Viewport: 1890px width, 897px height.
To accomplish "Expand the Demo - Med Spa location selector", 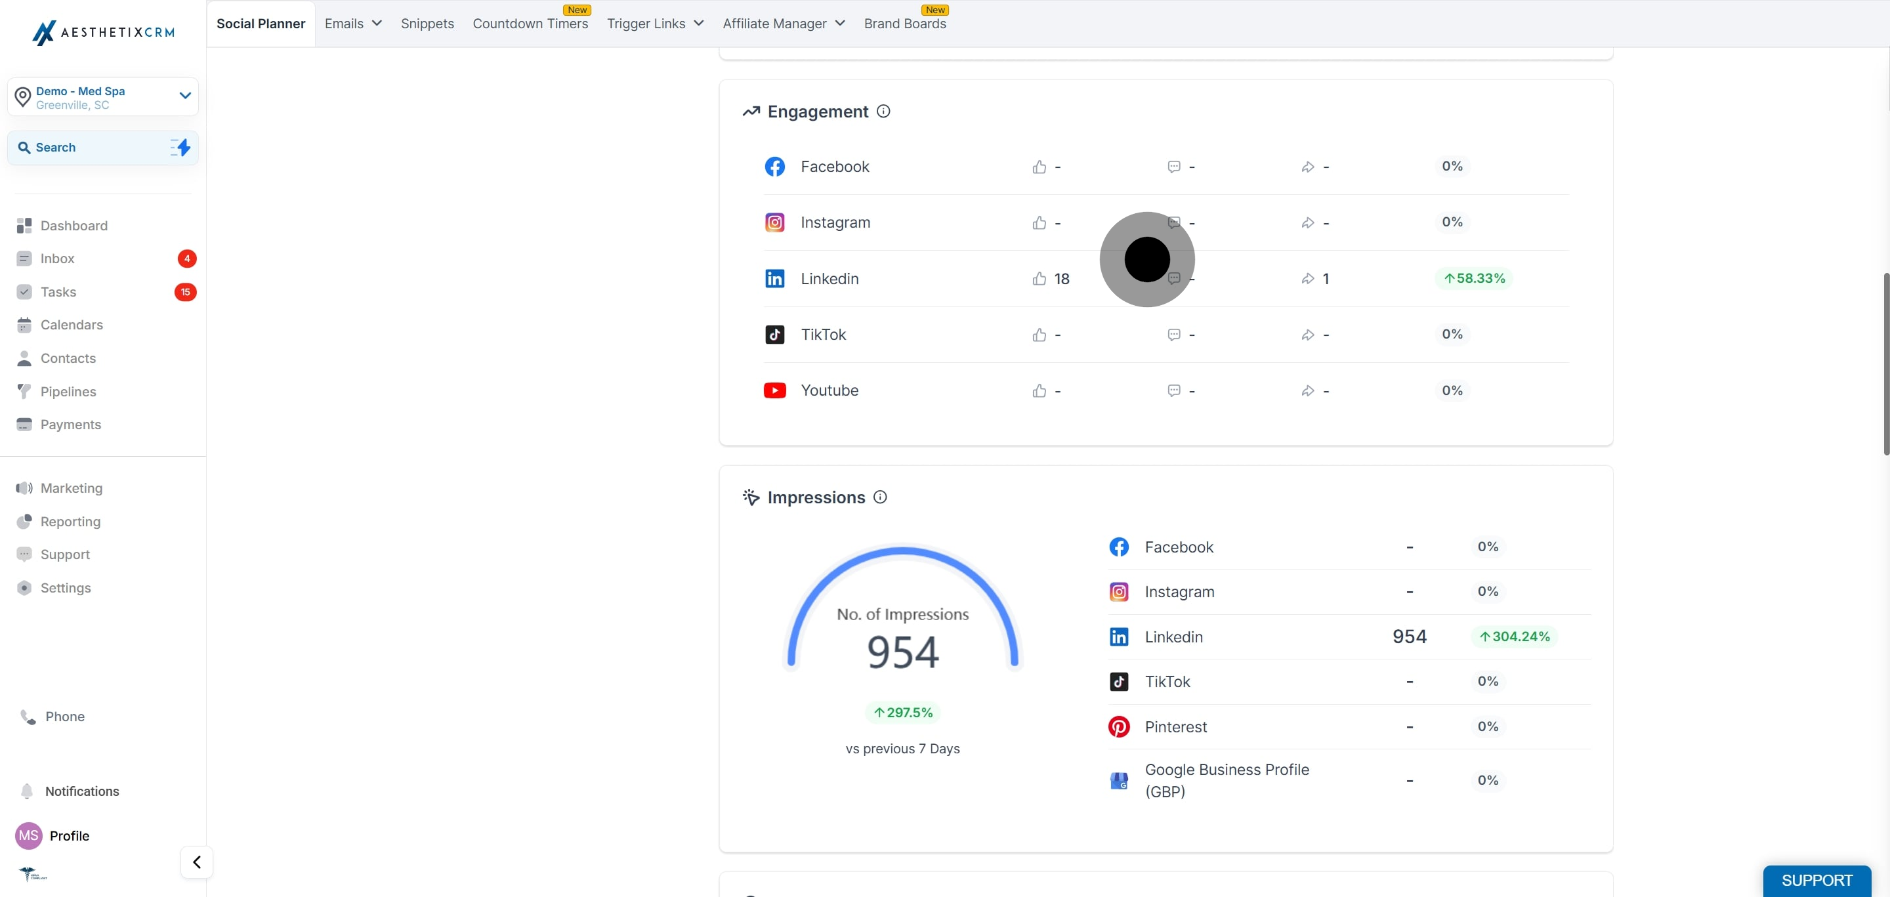I will (x=103, y=97).
